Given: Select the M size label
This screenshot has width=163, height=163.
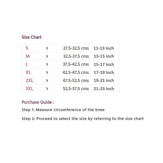Looking at the screenshot, I should click(28, 56).
